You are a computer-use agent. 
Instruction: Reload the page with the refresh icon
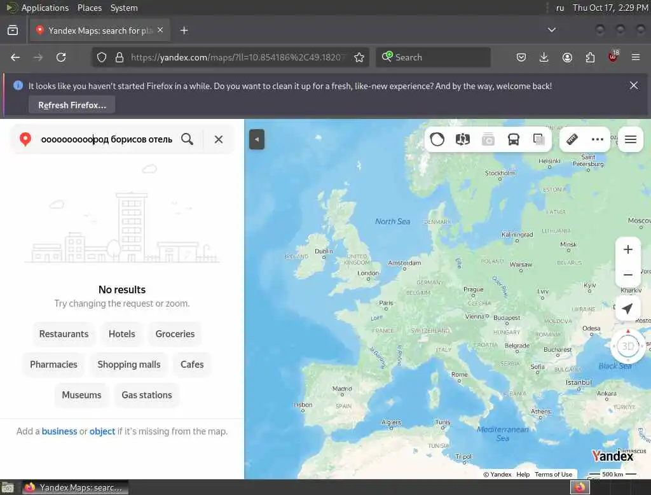coord(61,57)
